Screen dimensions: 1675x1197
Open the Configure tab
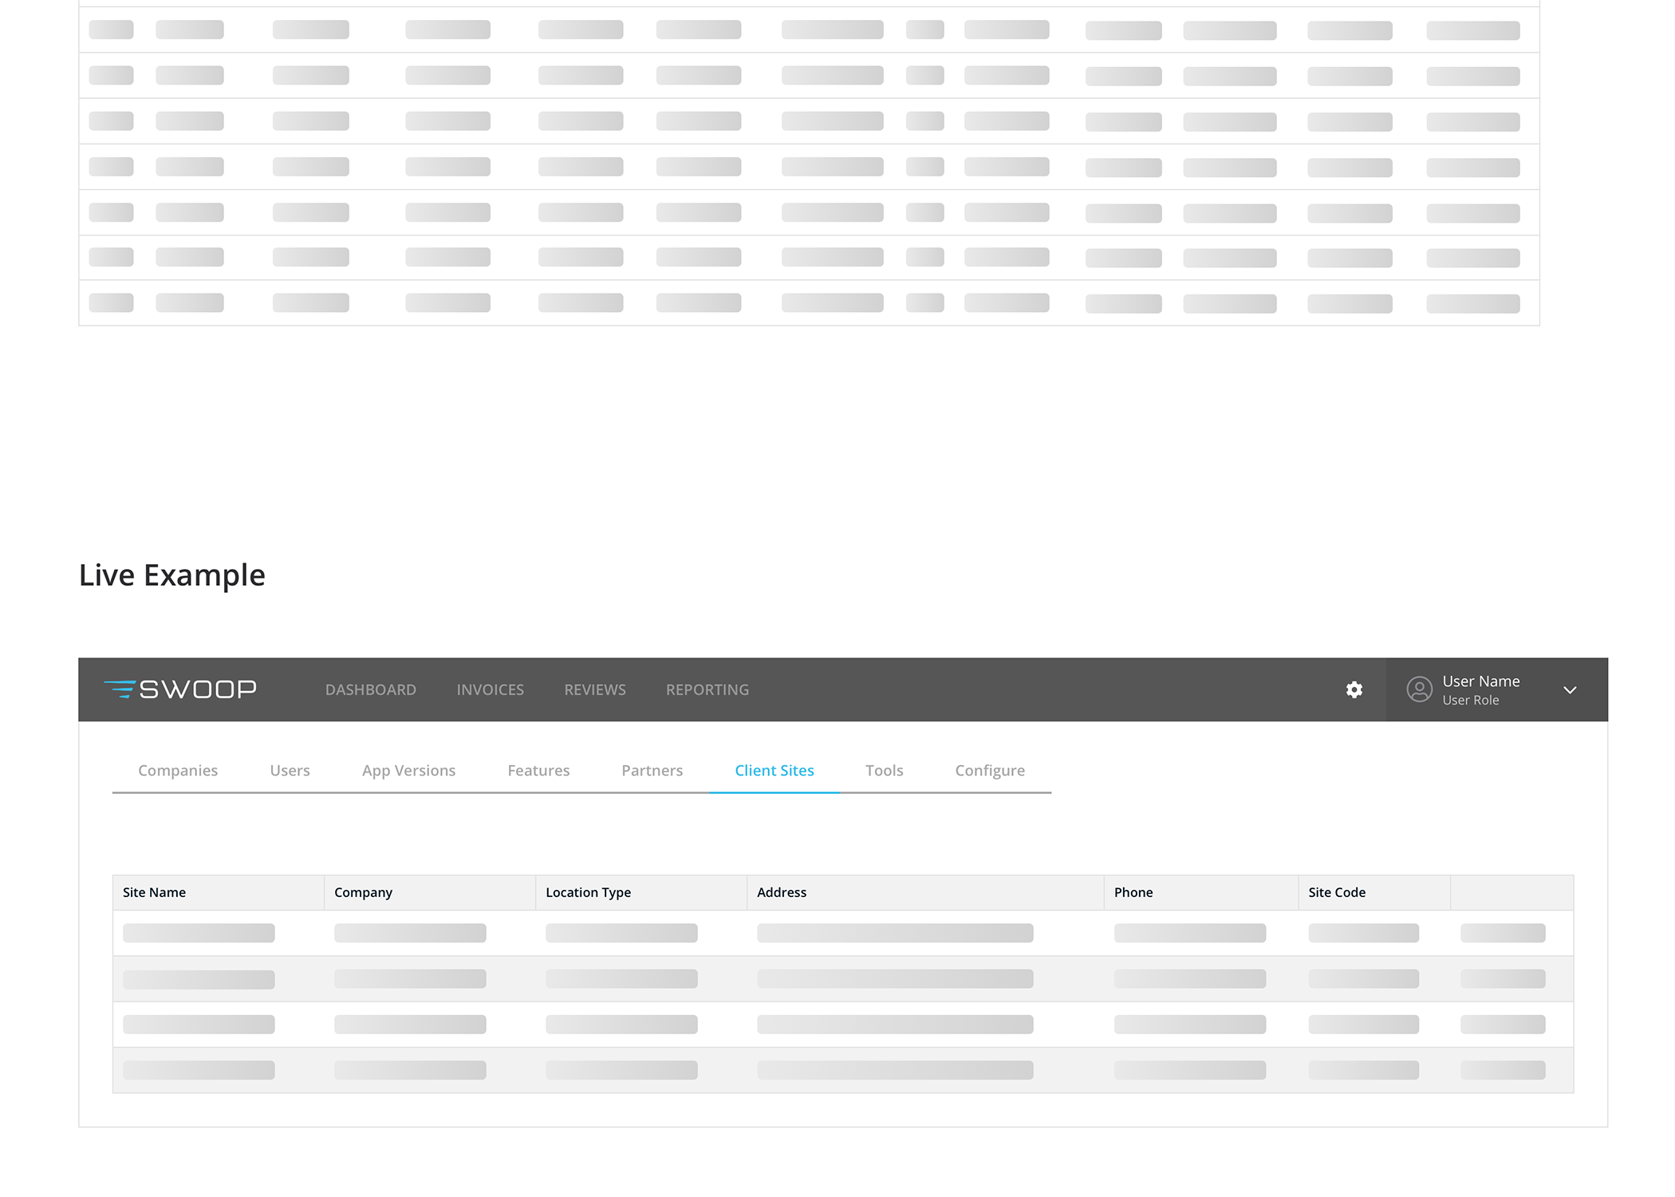click(x=990, y=770)
